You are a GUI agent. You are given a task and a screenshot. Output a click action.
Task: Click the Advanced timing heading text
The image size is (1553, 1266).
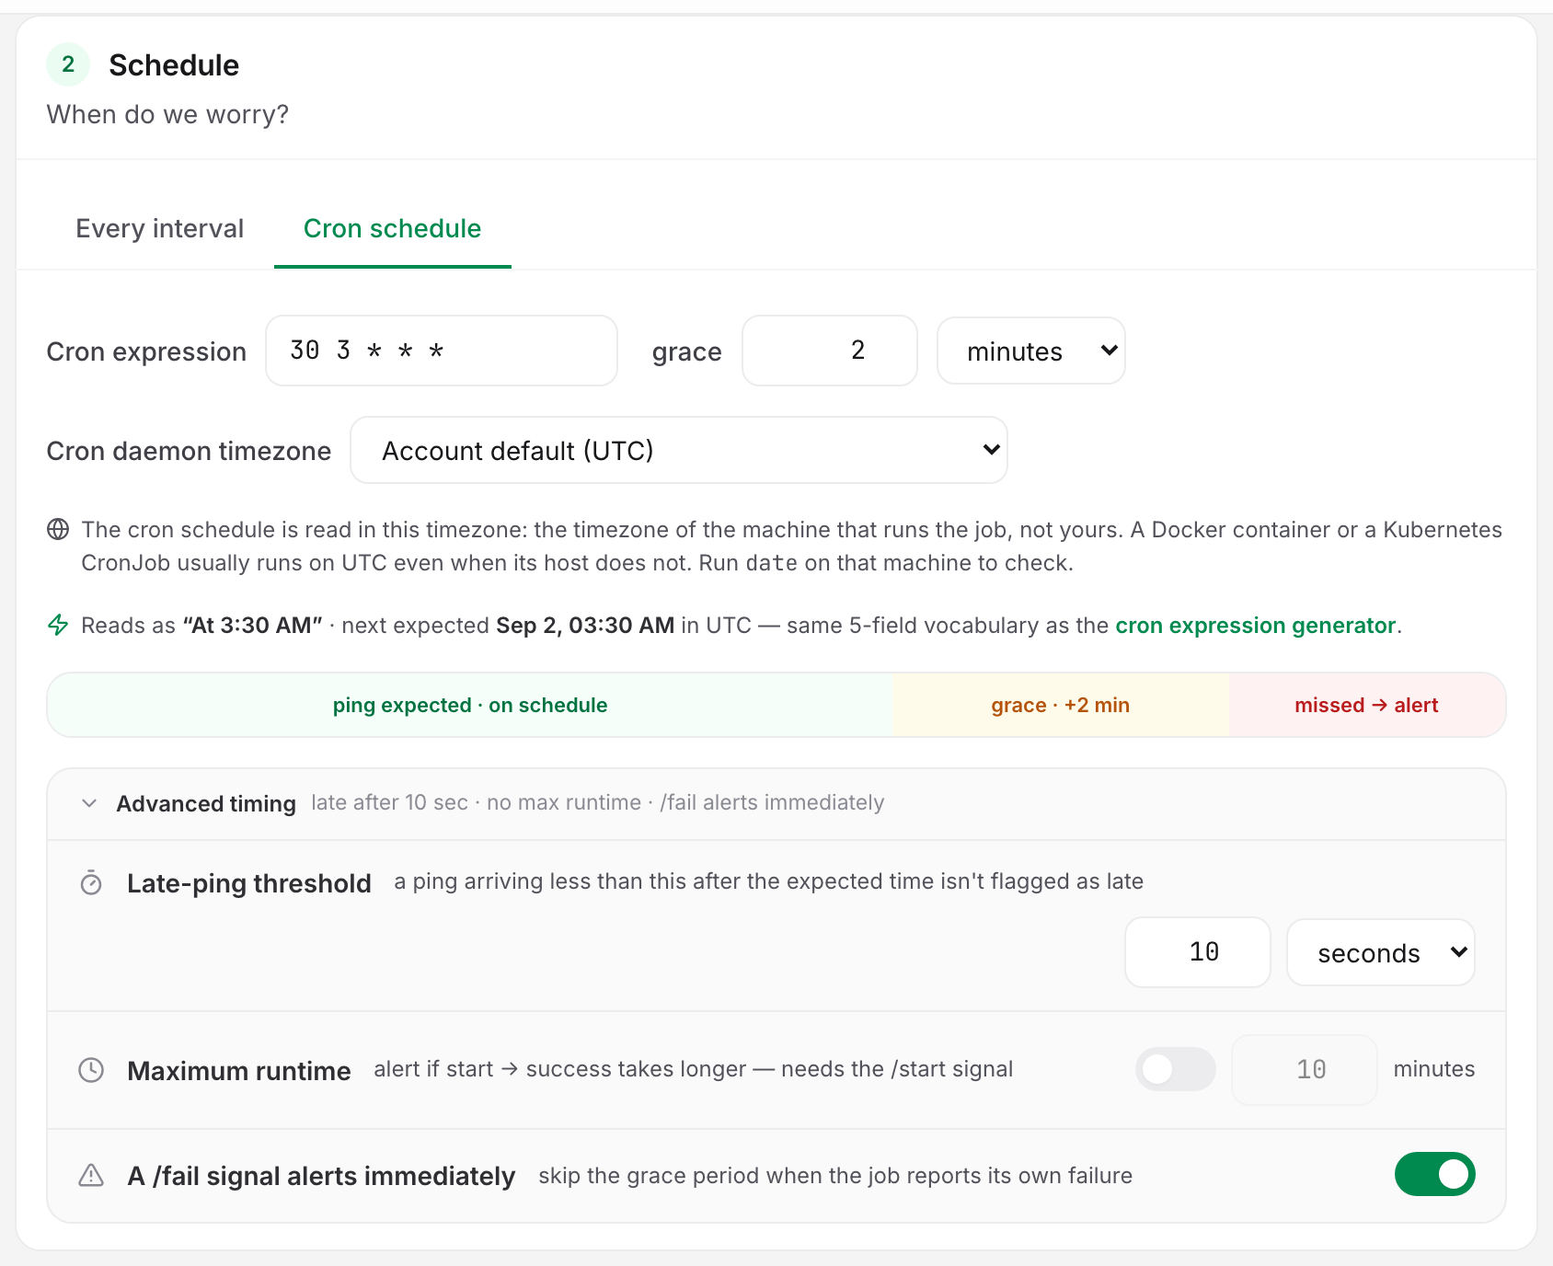click(x=206, y=803)
